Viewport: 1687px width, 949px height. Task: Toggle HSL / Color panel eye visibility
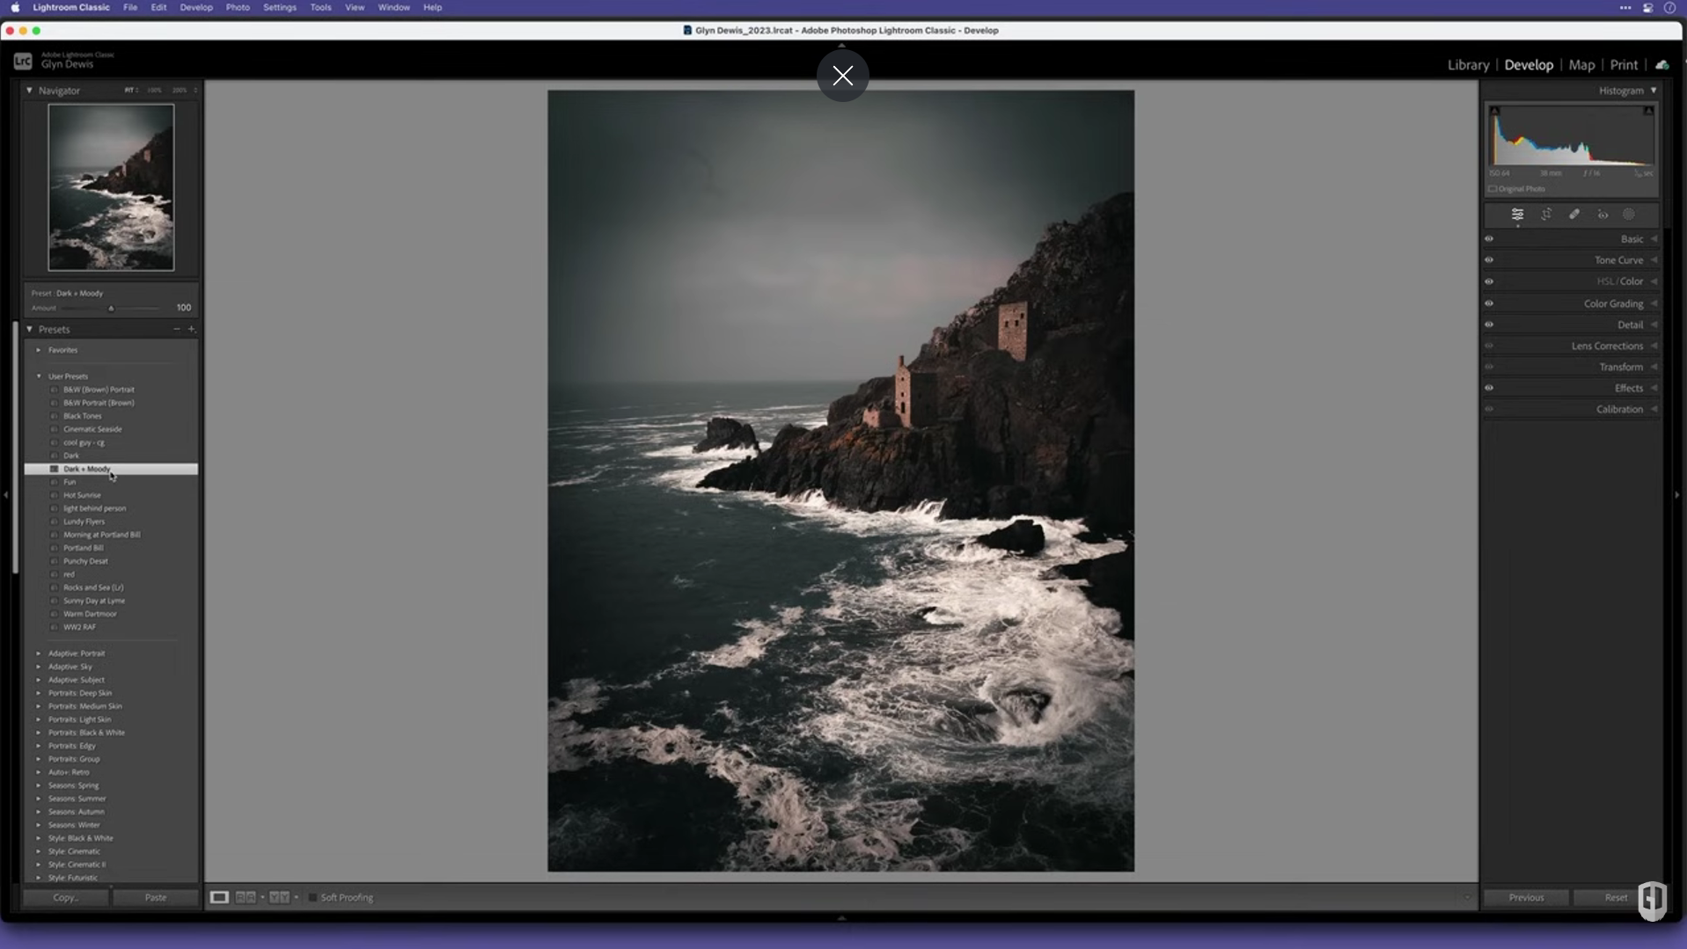coord(1489,281)
